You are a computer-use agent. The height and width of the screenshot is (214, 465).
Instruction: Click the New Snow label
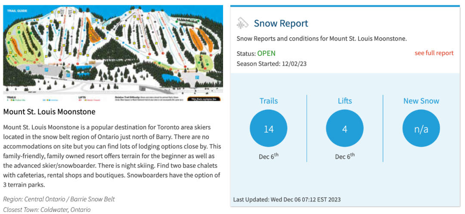421,101
